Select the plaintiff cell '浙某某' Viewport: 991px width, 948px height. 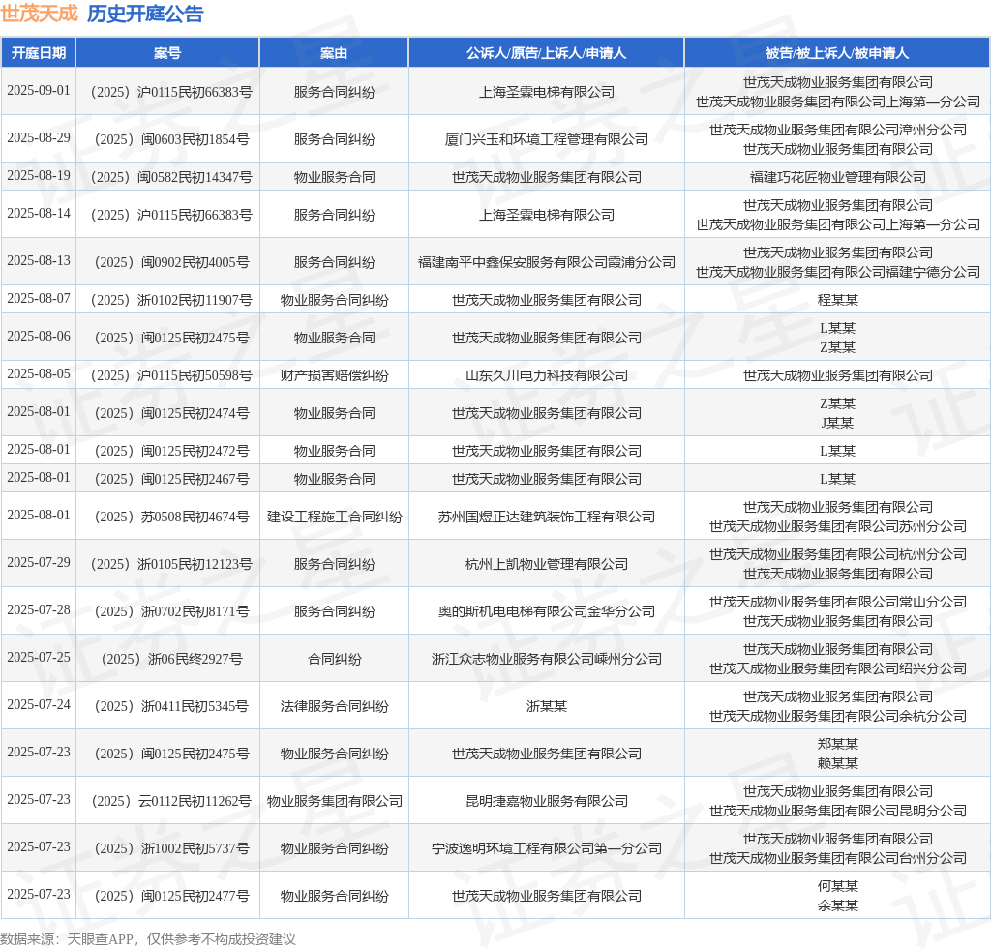pyautogui.click(x=547, y=706)
